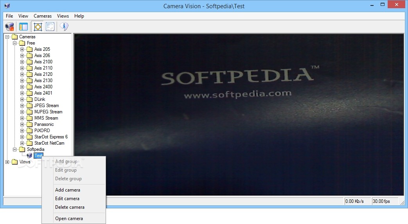Collapse the Cameras root node

coord(7,37)
